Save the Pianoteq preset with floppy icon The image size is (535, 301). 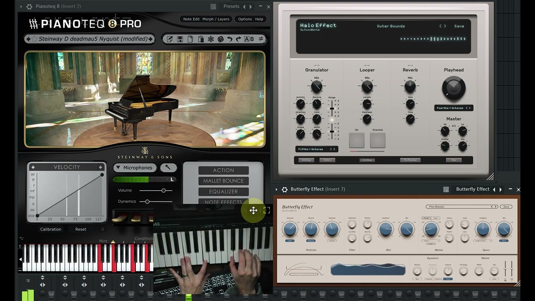pos(180,39)
